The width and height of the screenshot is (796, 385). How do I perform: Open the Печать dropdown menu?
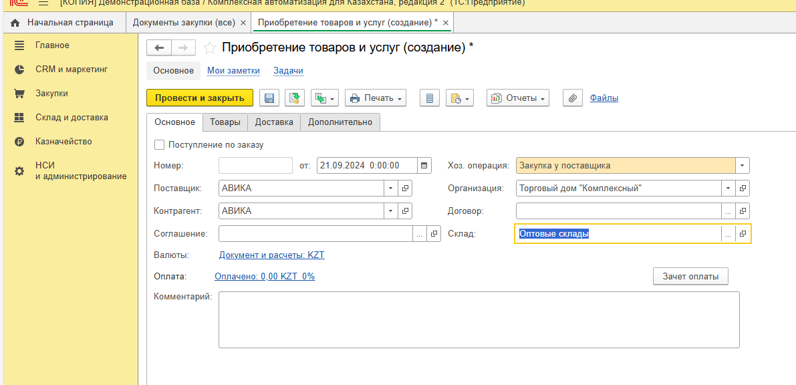[x=376, y=98]
